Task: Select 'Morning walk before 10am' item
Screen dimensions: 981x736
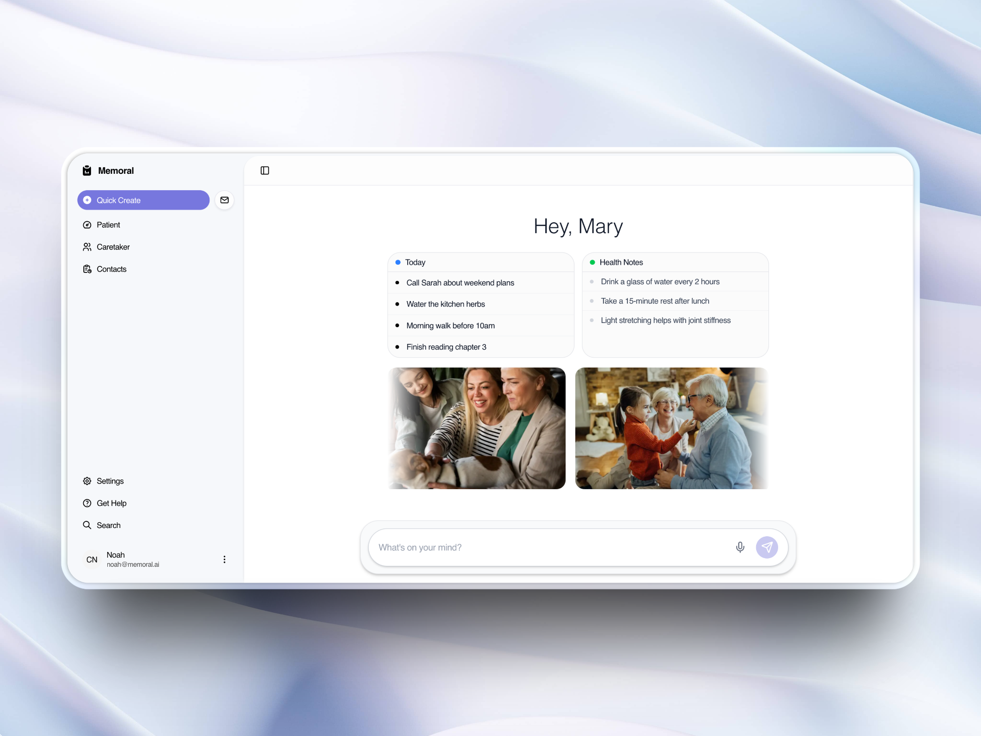Action: 450,326
